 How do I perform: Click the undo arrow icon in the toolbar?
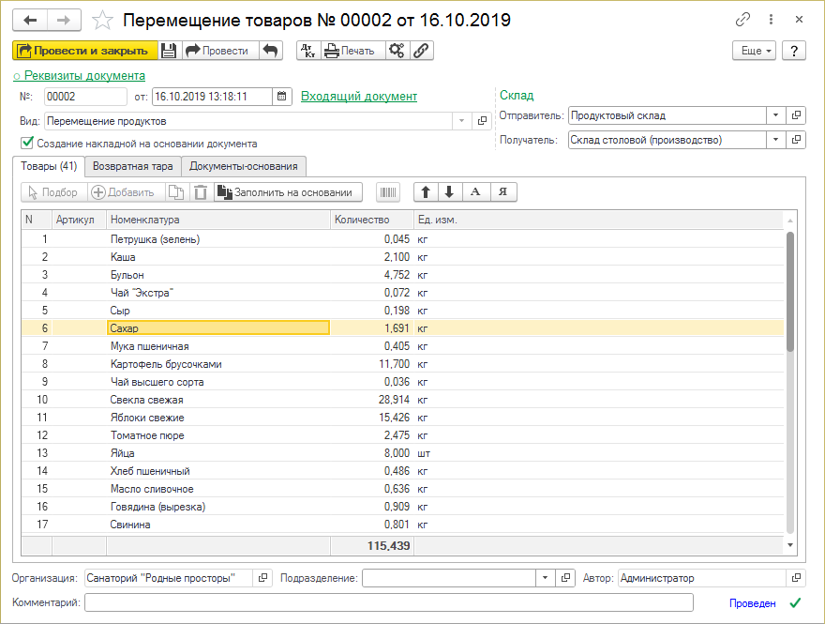[x=271, y=51]
